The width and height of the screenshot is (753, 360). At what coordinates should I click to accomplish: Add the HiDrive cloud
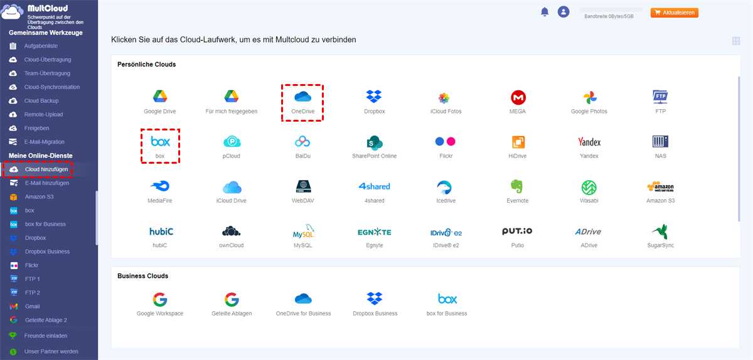(x=518, y=147)
